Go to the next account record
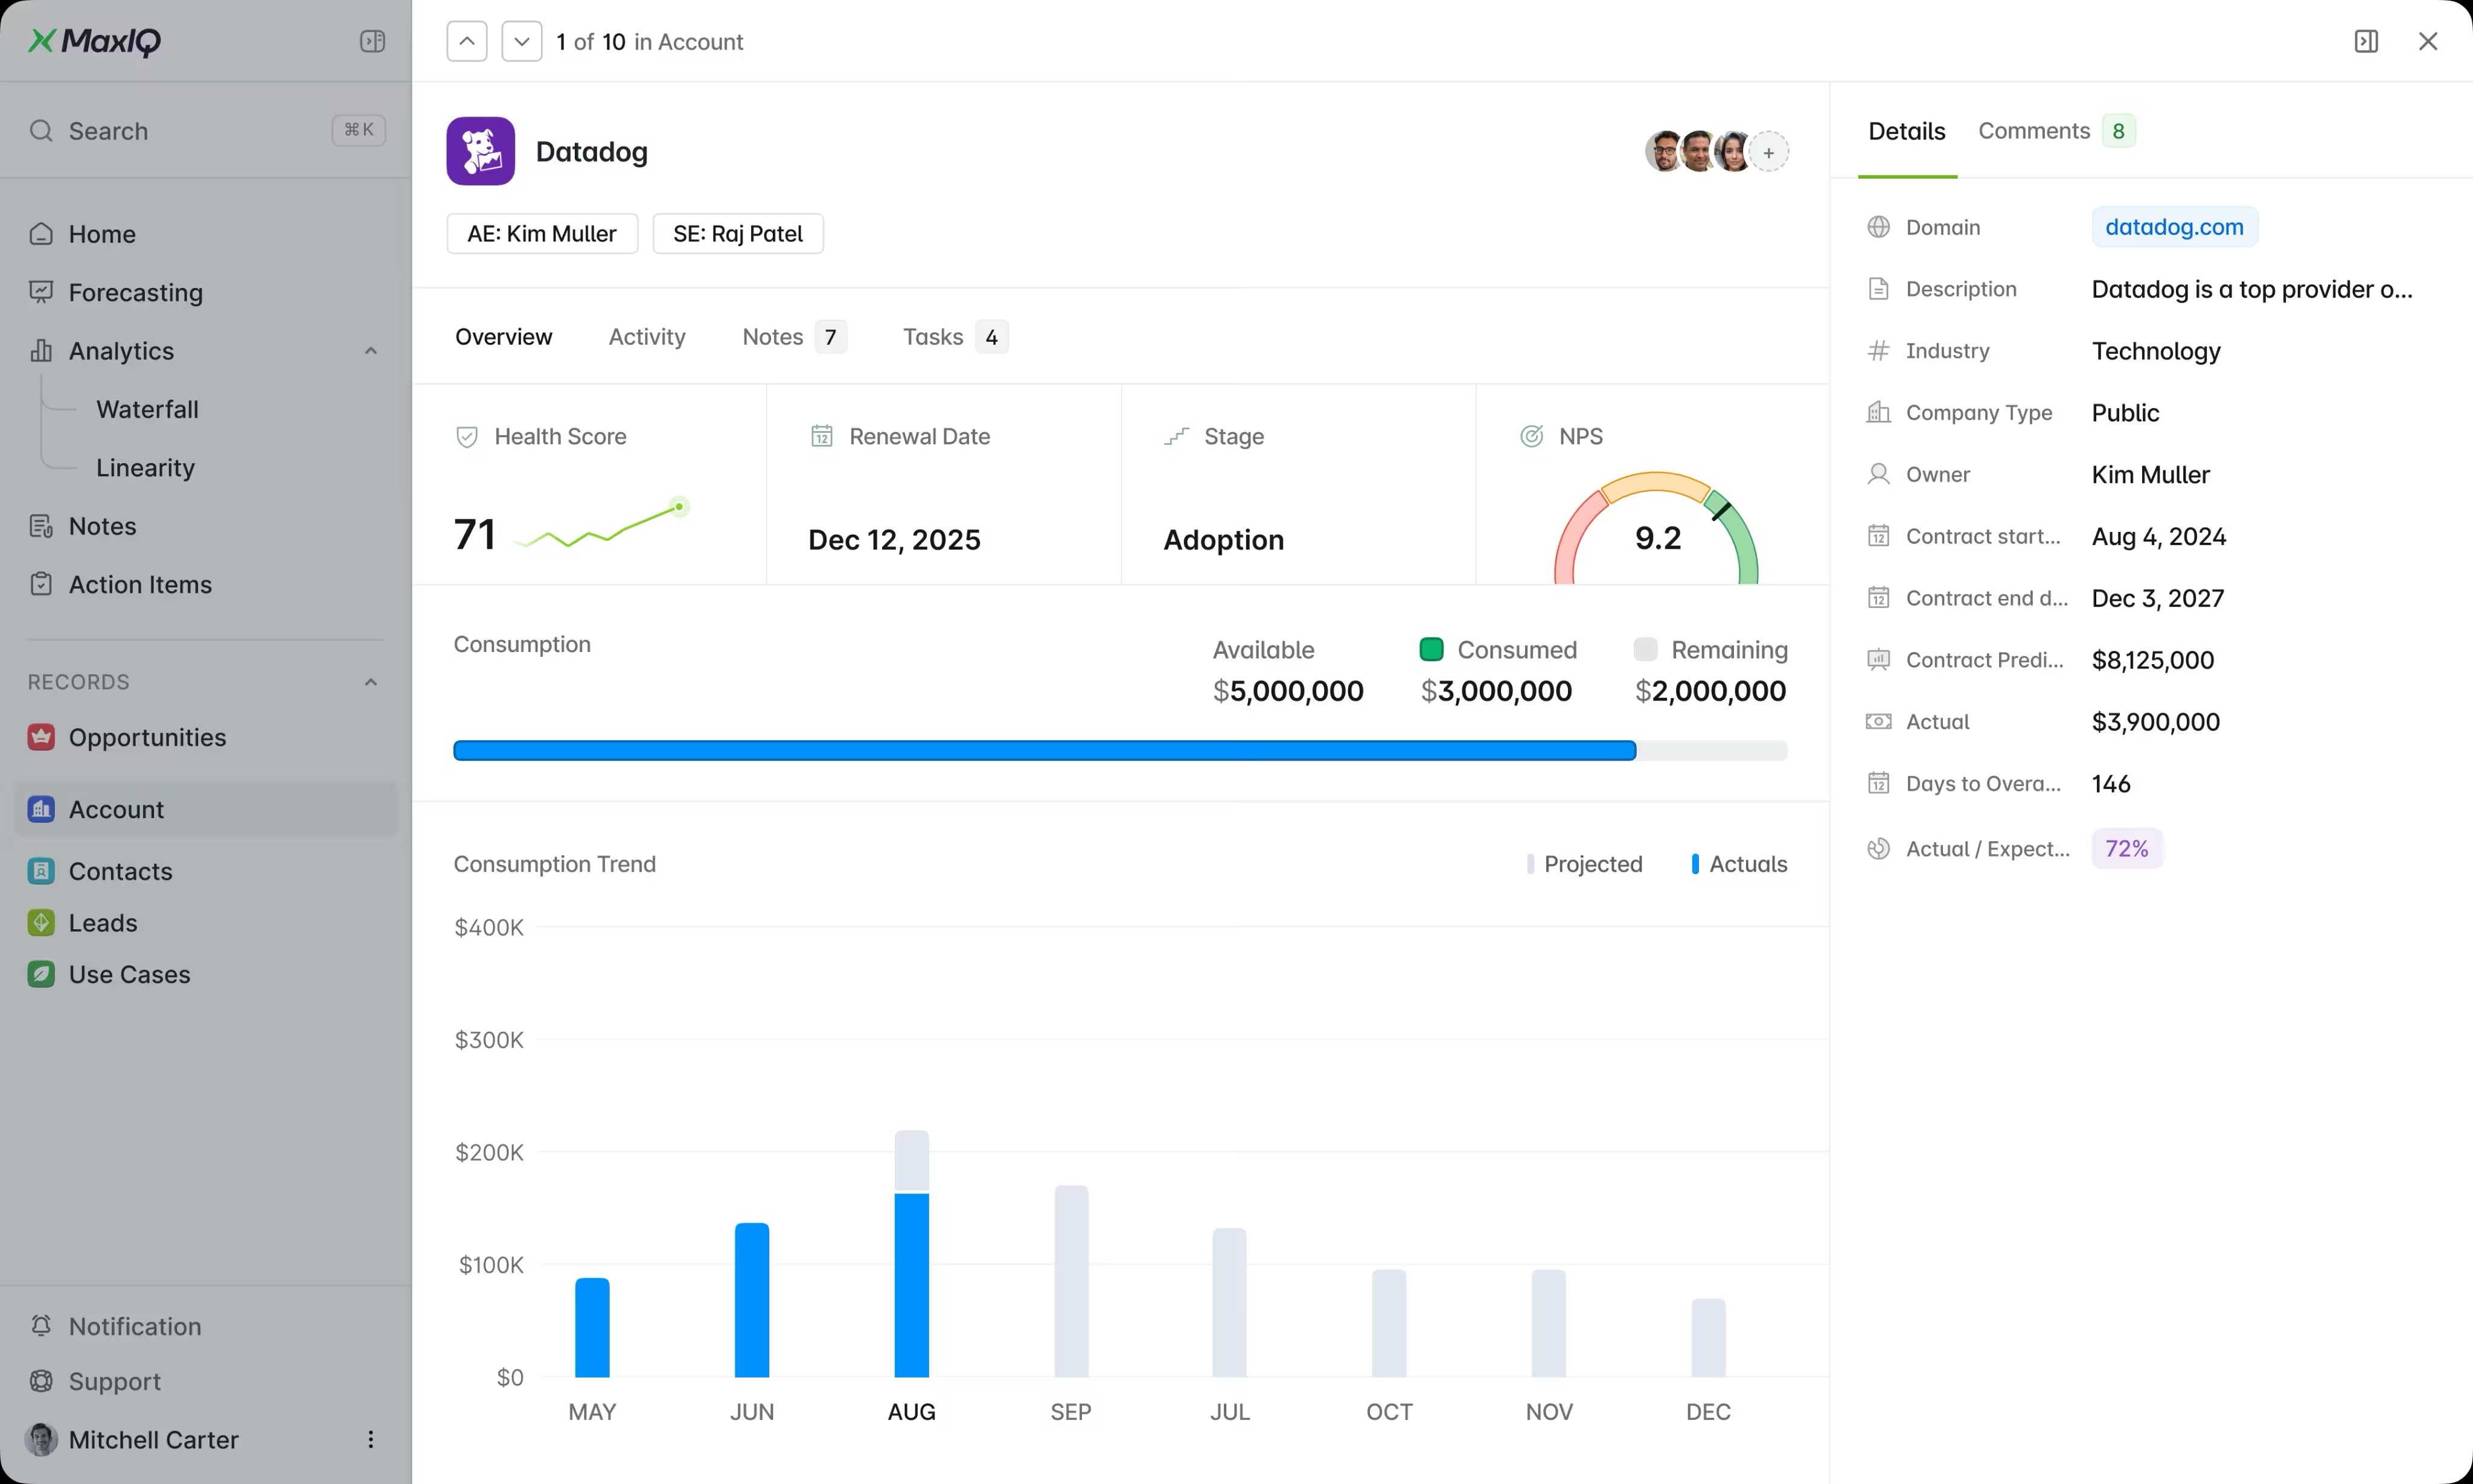This screenshot has width=2473, height=1484. [x=521, y=41]
